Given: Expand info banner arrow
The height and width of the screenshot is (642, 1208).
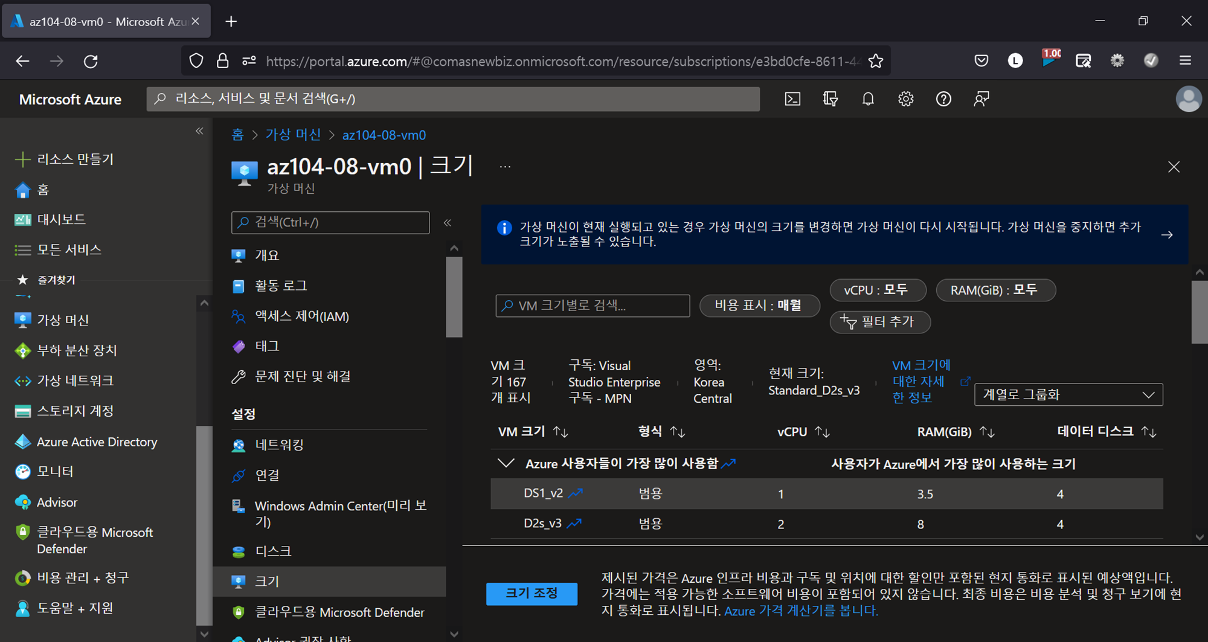Looking at the screenshot, I should pyautogui.click(x=1167, y=234).
